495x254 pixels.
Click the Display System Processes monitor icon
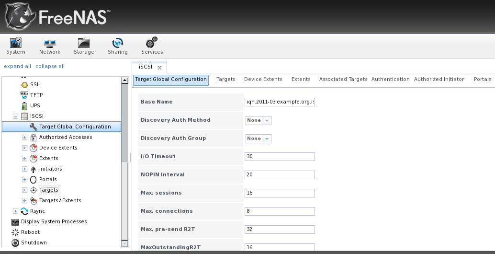(x=15, y=222)
